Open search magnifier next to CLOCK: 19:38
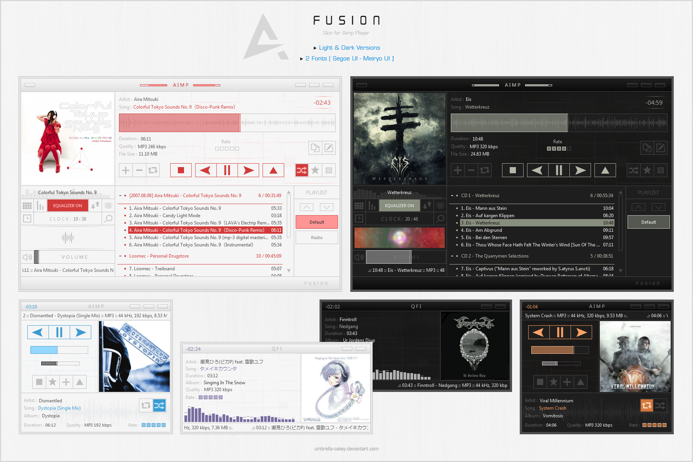The width and height of the screenshot is (693, 462). pyautogui.click(x=109, y=219)
